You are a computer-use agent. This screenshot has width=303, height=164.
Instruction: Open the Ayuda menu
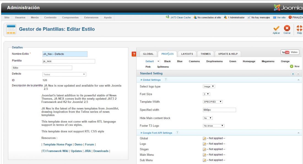[108, 17]
